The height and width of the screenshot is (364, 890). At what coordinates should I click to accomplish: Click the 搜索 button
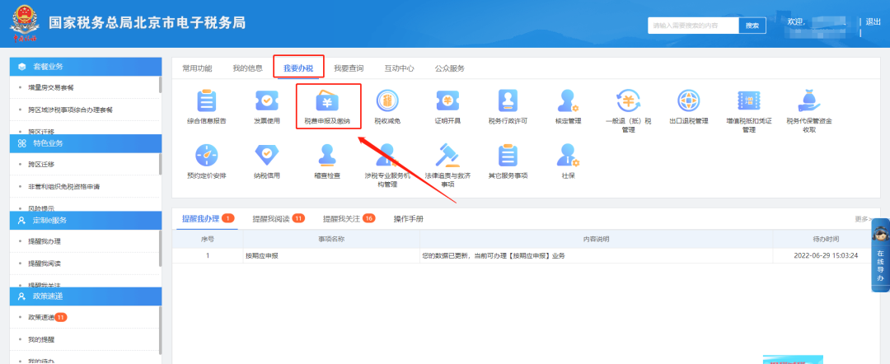(x=752, y=26)
